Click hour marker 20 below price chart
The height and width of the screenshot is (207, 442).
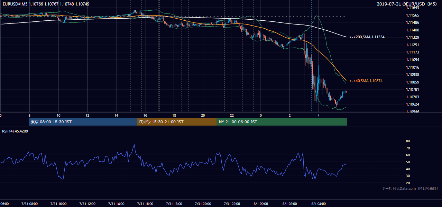[x=203, y=115]
